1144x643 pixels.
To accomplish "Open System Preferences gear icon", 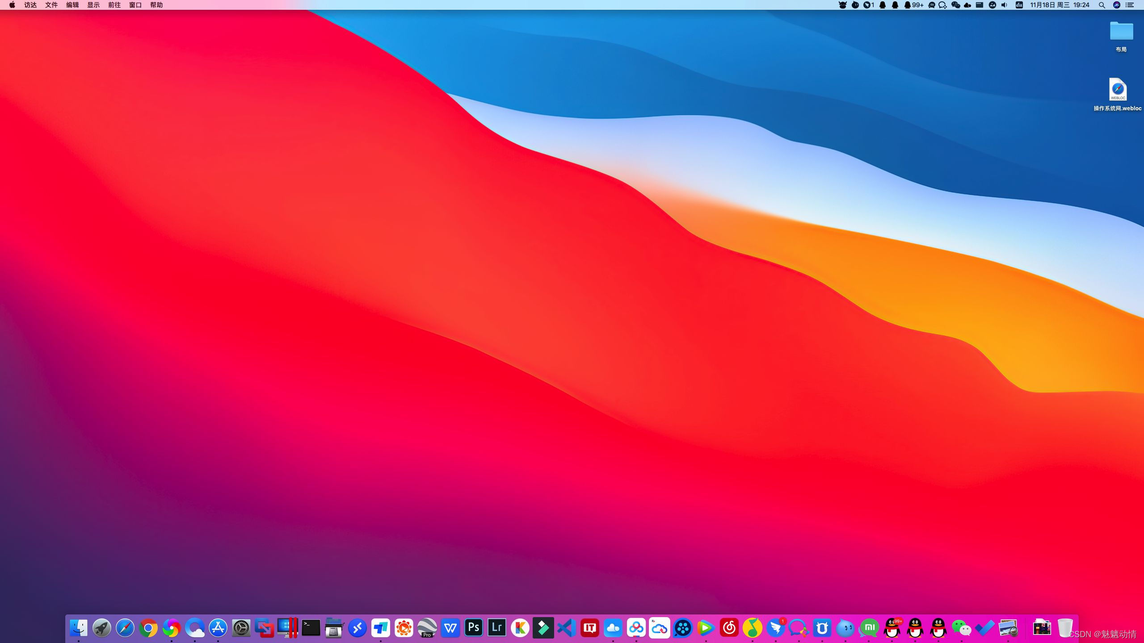I will point(241,628).
